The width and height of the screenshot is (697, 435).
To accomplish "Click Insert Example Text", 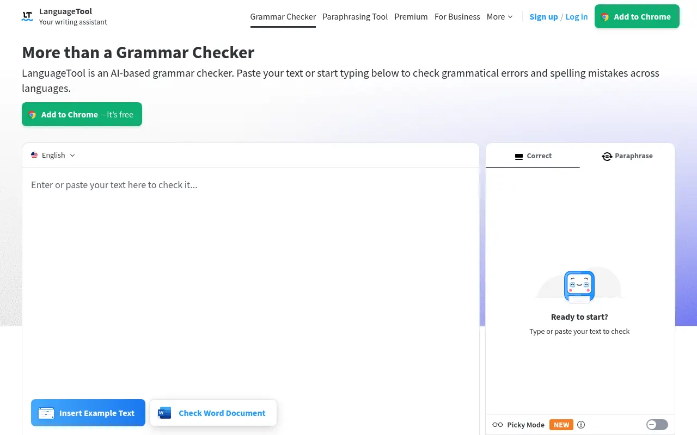I will (x=88, y=413).
